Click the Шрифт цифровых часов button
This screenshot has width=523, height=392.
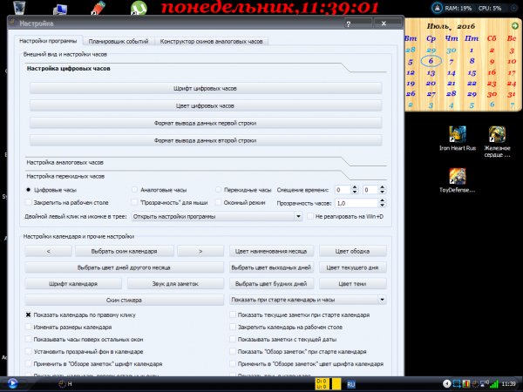tap(205, 88)
